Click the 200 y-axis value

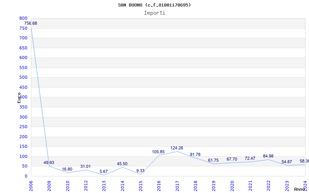pyautogui.click(x=23, y=137)
